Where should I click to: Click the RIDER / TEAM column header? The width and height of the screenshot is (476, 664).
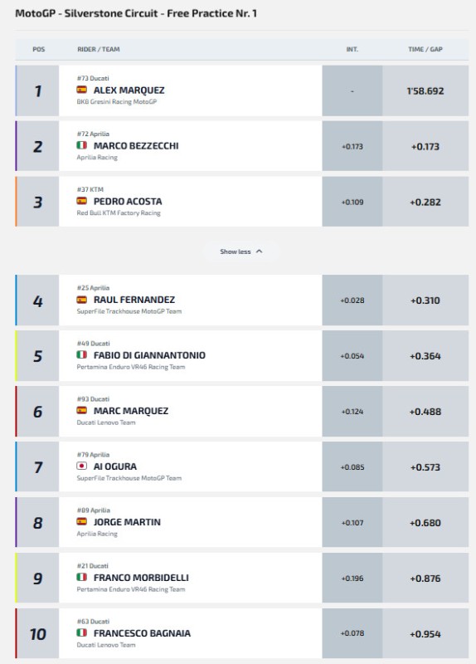[x=99, y=49]
